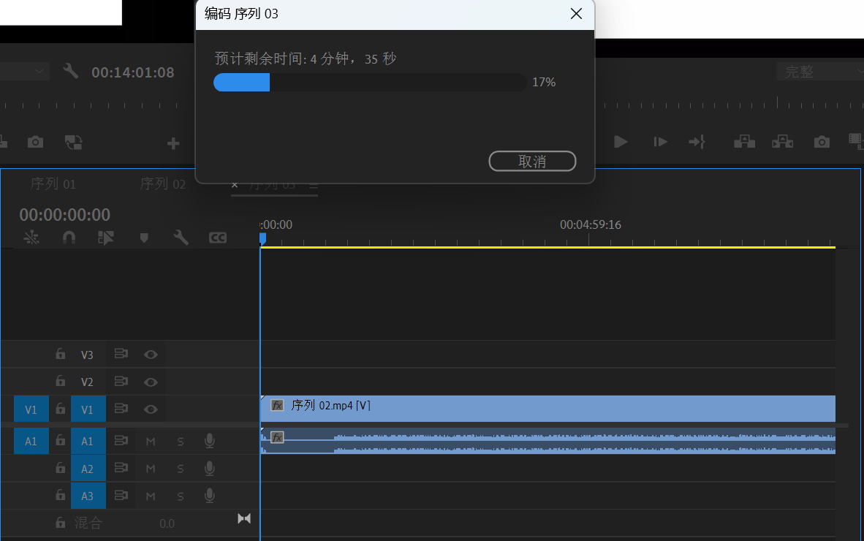This screenshot has width=864, height=541.
Task: Cancel the encoding with 取消 button
Action: tap(532, 161)
